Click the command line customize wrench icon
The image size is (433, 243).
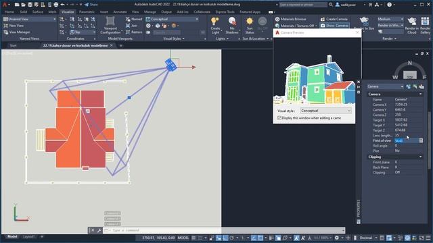(99, 230)
